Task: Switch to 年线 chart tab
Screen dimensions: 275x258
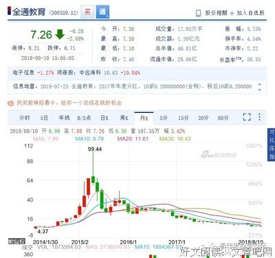Action: point(64,118)
